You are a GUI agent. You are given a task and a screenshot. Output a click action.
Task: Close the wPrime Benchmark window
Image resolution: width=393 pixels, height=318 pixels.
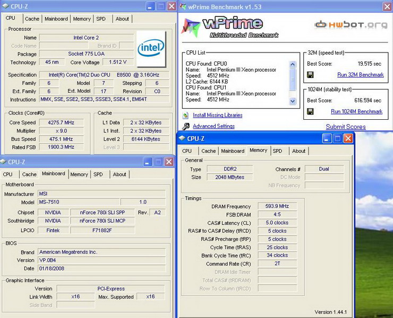387,7
